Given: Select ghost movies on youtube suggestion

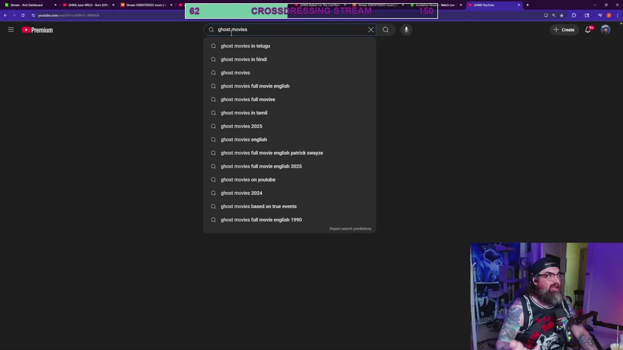Looking at the screenshot, I should click(290, 179).
